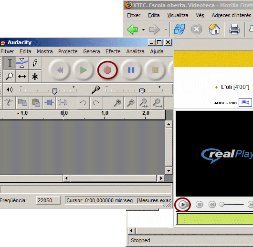This screenshot has height=247, width=253.
Task: Click the Undo arrow in Audacity
Action: click(x=83, y=103)
